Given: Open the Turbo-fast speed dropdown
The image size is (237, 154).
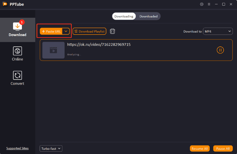Looking at the screenshot, I should [x=51, y=148].
